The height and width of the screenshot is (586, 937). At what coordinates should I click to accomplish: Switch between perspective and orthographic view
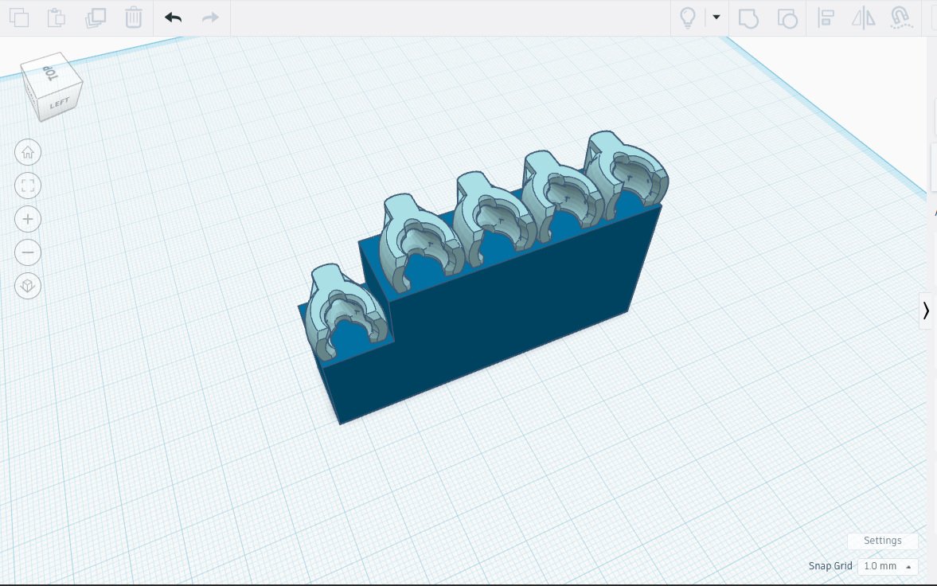28,286
